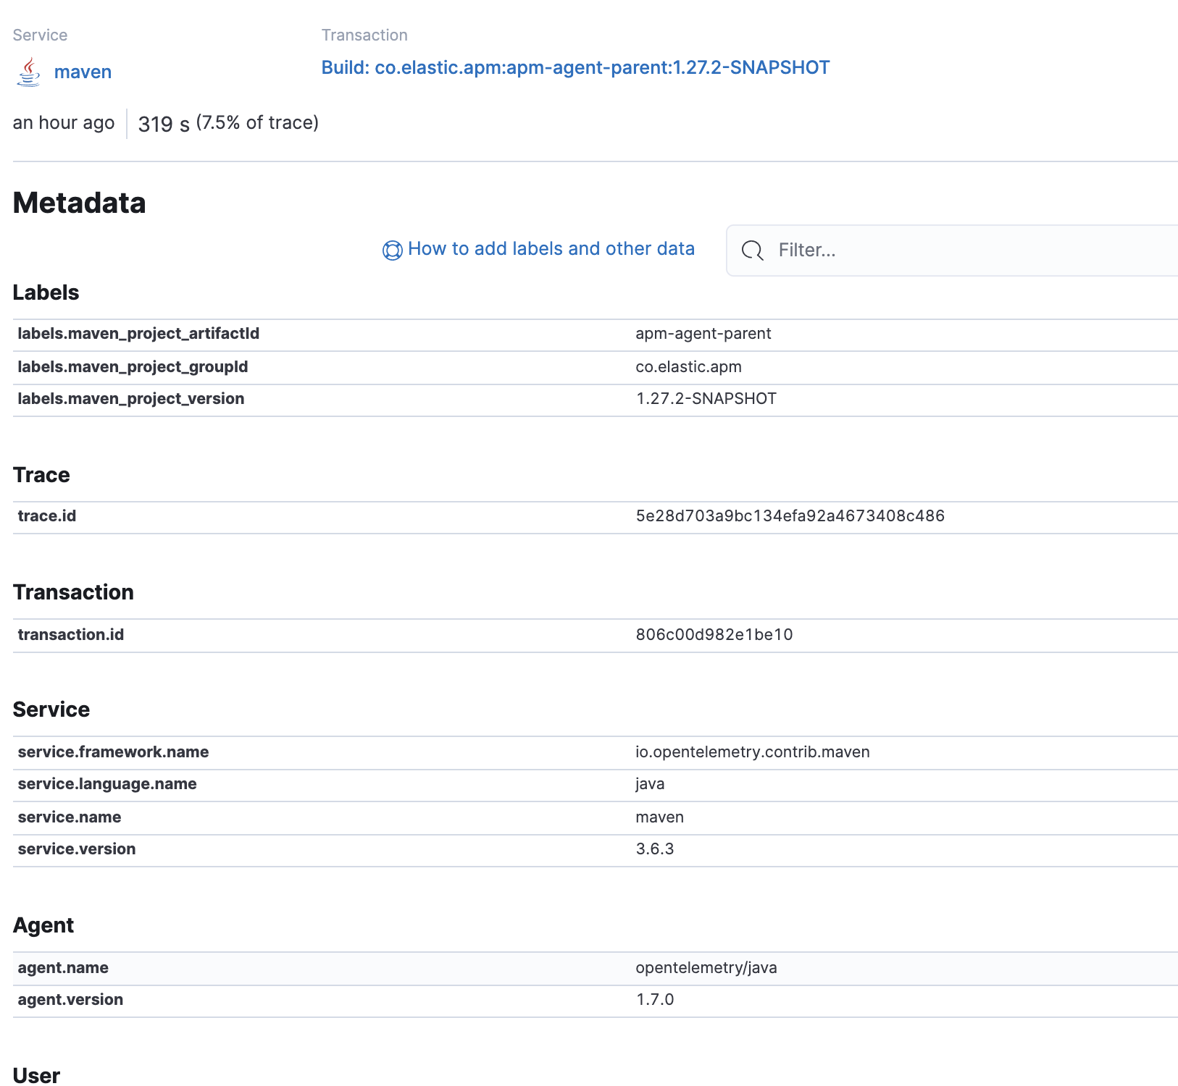Image resolution: width=1178 pixels, height=1086 pixels.
Task: Select the io.opentelemetry.contrib.maven value
Action: coord(753,752)
